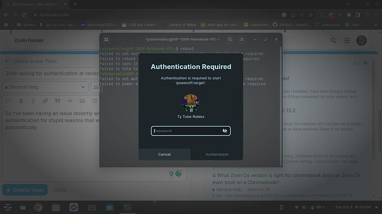Go back in browser

[x=6, y=15]
